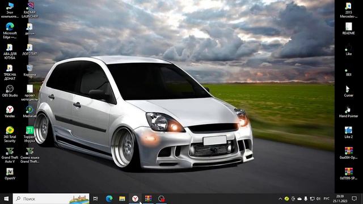Open the OneDrive cloud tray icon
This screenshot has height=204, width=363.
tap(299, 198)
